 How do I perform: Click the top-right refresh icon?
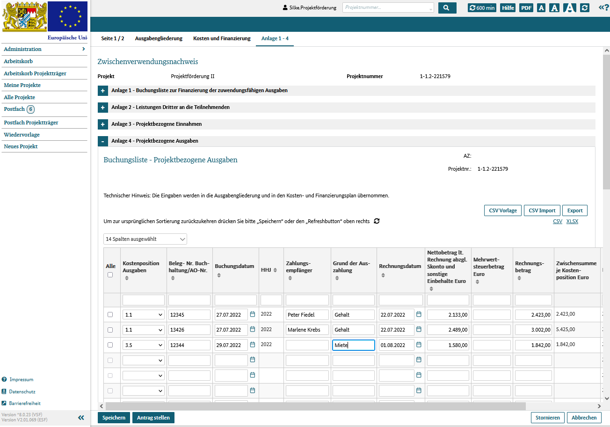584,7
